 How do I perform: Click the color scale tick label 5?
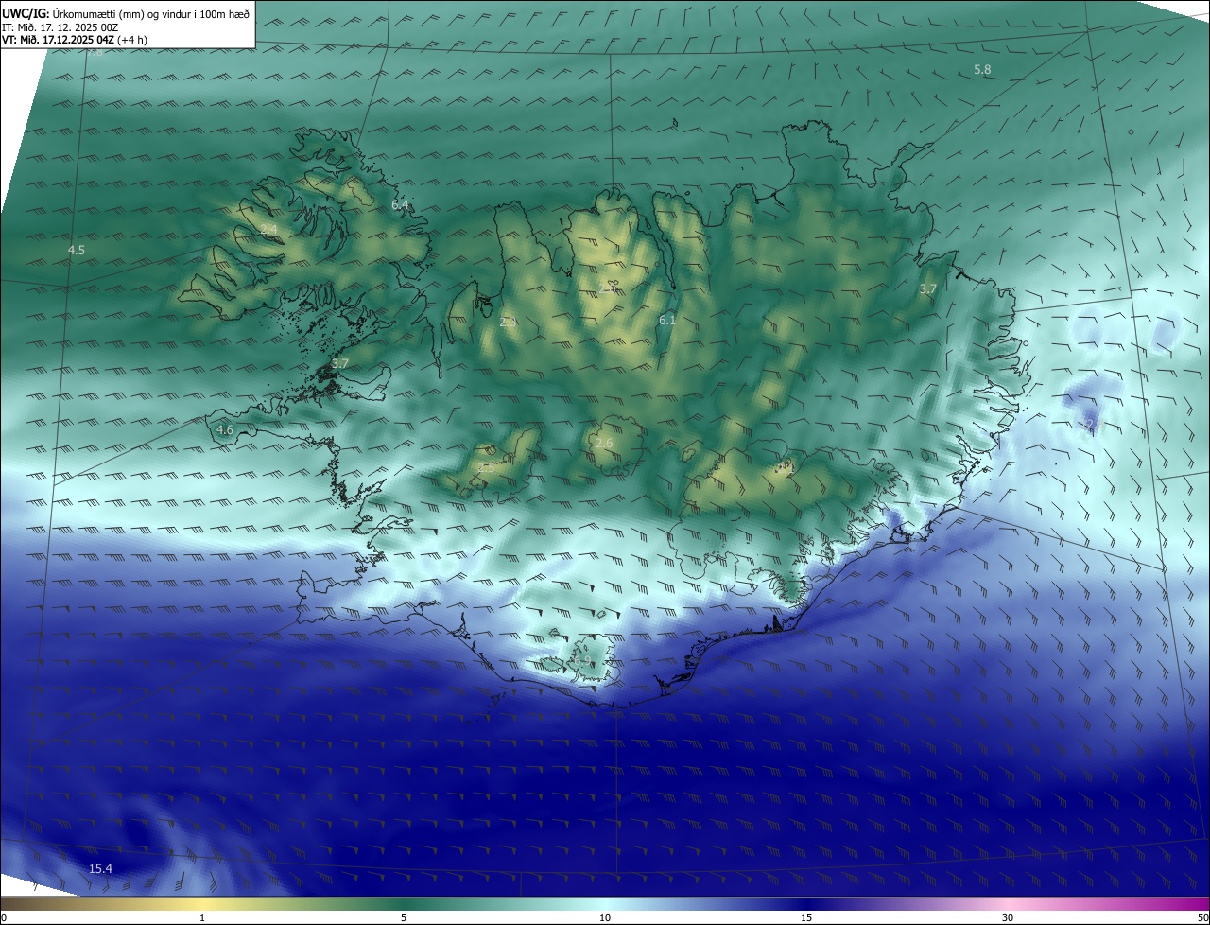[x=404, y=917]
